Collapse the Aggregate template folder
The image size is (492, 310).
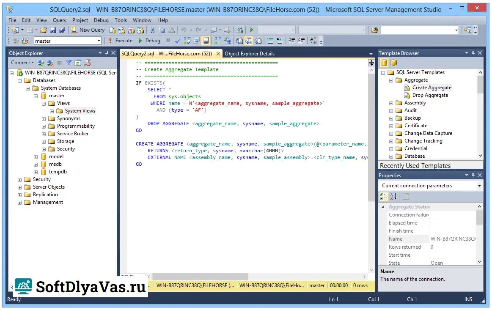391,80
